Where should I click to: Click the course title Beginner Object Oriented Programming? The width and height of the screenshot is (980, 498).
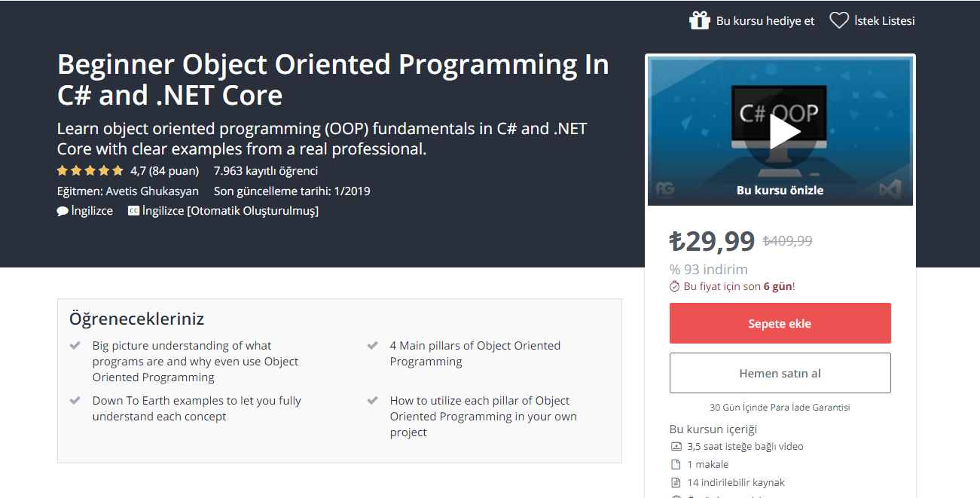333,80
